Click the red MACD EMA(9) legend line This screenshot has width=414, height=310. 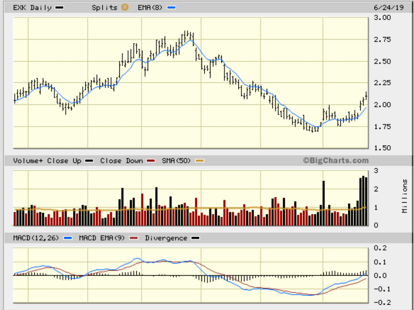click(x=135, y=238)
